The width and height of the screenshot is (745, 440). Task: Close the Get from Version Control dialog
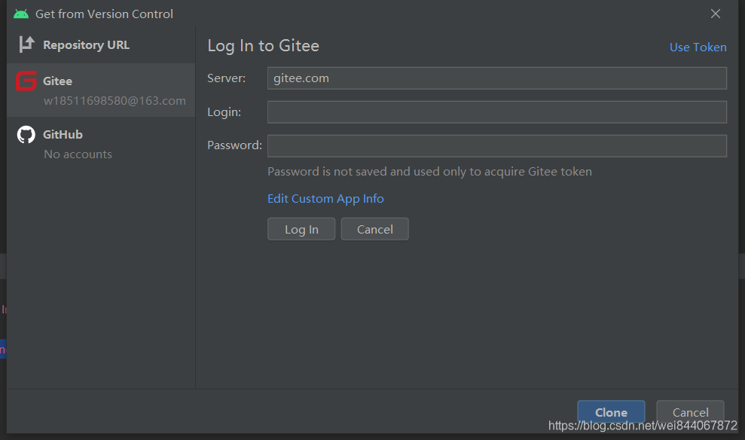715,14
